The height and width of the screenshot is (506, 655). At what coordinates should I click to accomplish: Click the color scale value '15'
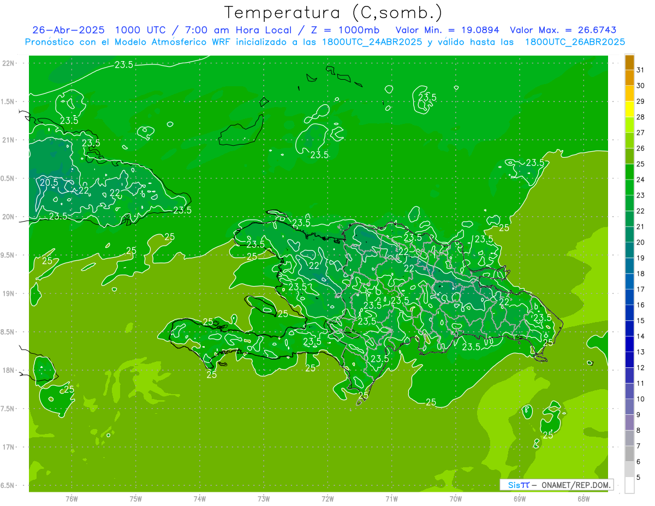(x=641, y=321)
